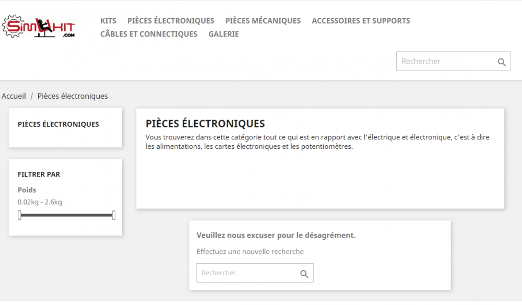The image size is (522, 305).
Task: Open the PIÈCES MÉCANIQUES menu
Action: tap(263, 21)
